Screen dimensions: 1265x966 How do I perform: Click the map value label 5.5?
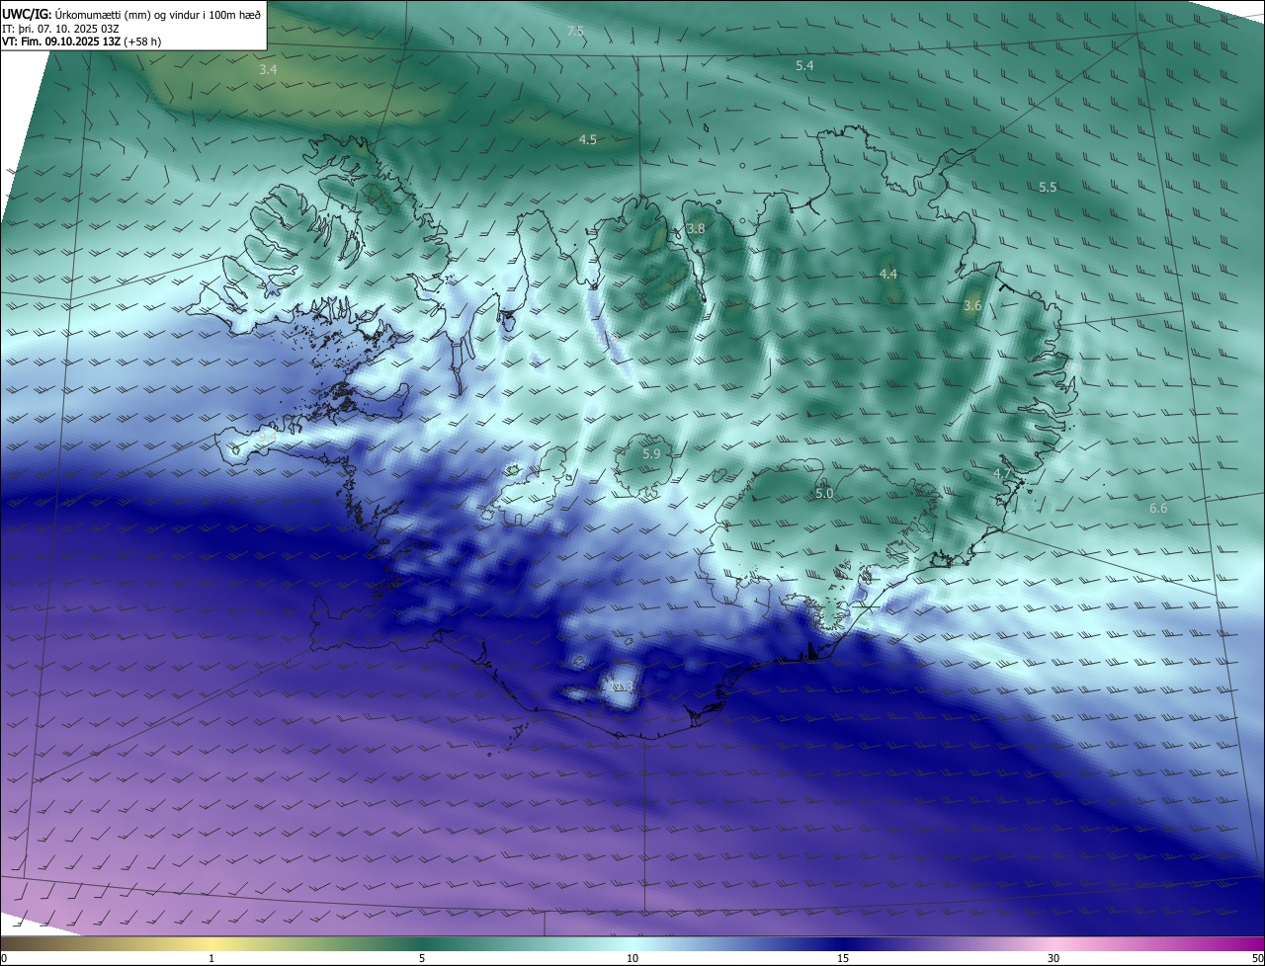[1048, 188]
